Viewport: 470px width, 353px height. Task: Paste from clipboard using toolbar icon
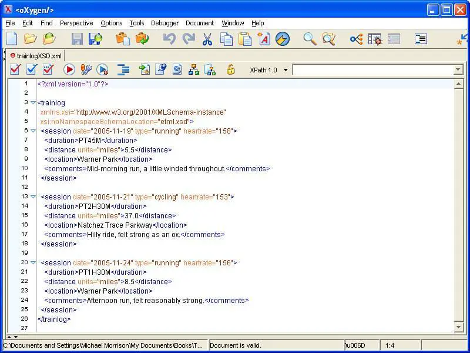tap(245, 39)
